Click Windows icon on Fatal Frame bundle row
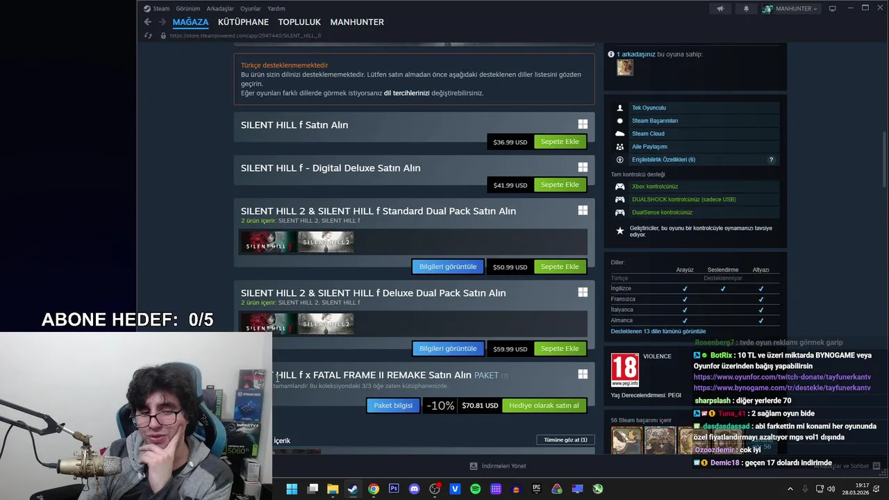Viewport: 889px width, 500px height. click(583, 374)
